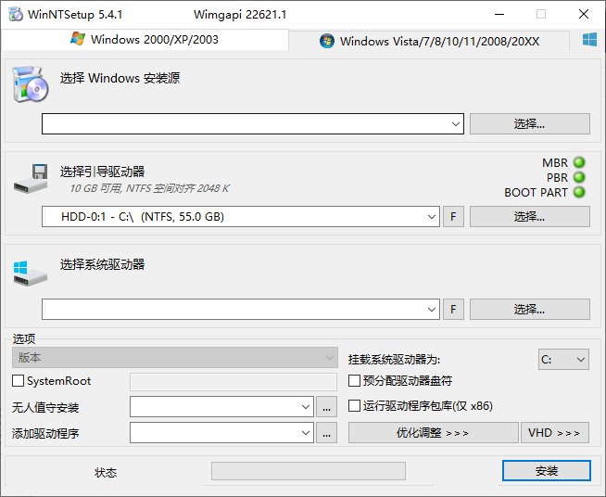The width and height of the screenshot is (606, 497).
Task: Minimize the WinNTSetup window
Action: click(499, 14)
